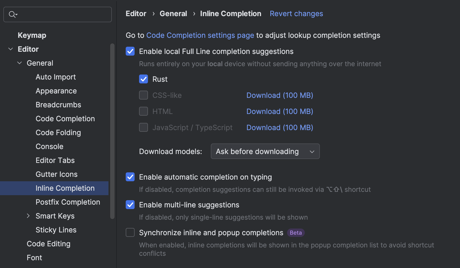Expand the Smart Keys section
Image resolution: width=460 pixels, height=268 pixels.
pos(28,216)
